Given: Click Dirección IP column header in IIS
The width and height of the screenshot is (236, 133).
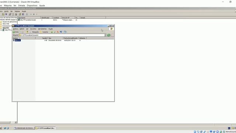Looking at the screenshot, I should (x=68, y=18).
